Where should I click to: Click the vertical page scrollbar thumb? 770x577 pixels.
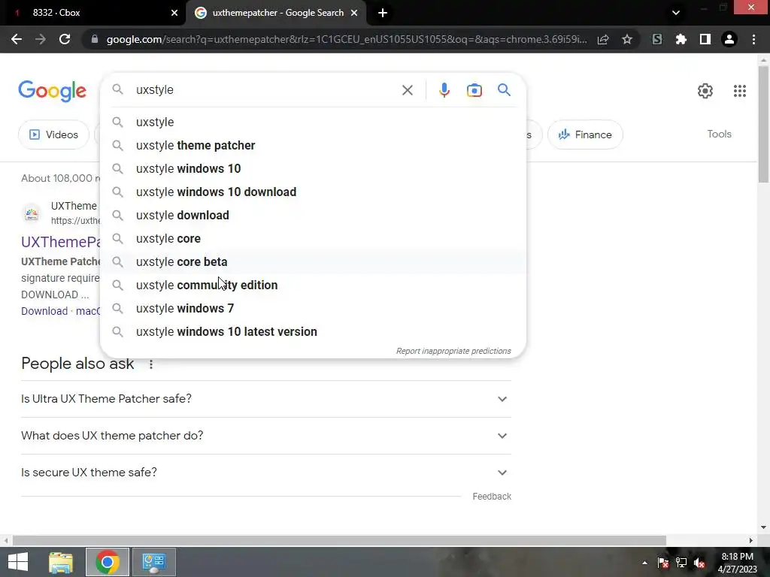[763, 124]
